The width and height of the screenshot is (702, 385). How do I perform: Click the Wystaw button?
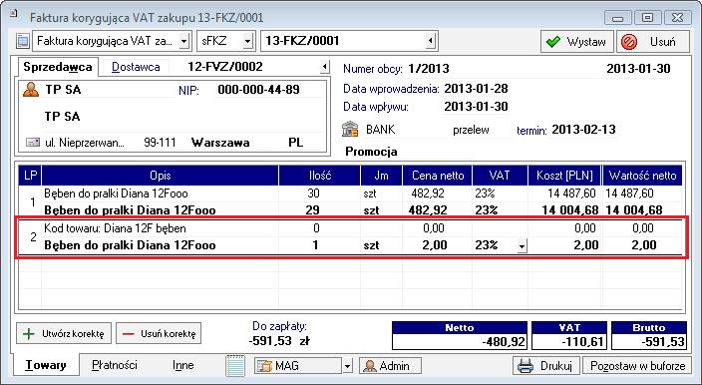point(577,42)
